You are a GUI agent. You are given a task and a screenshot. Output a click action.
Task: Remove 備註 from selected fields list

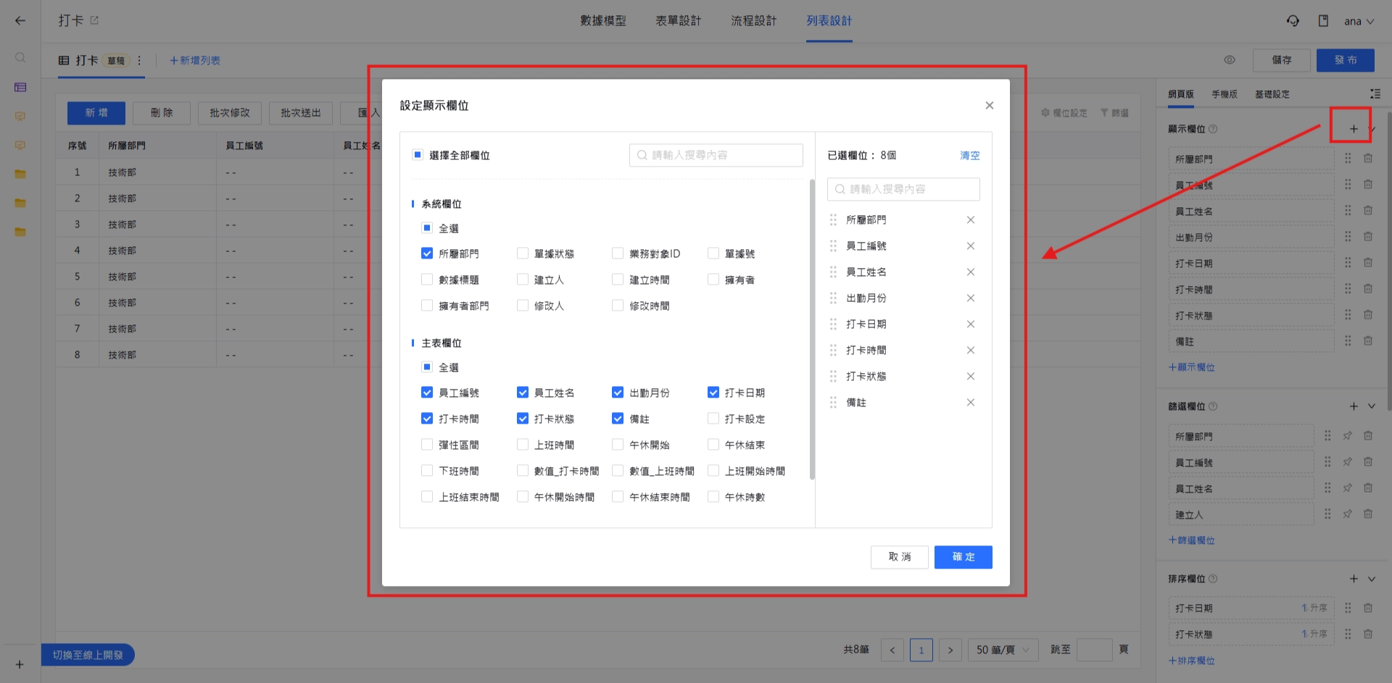[x=970, y=403]
